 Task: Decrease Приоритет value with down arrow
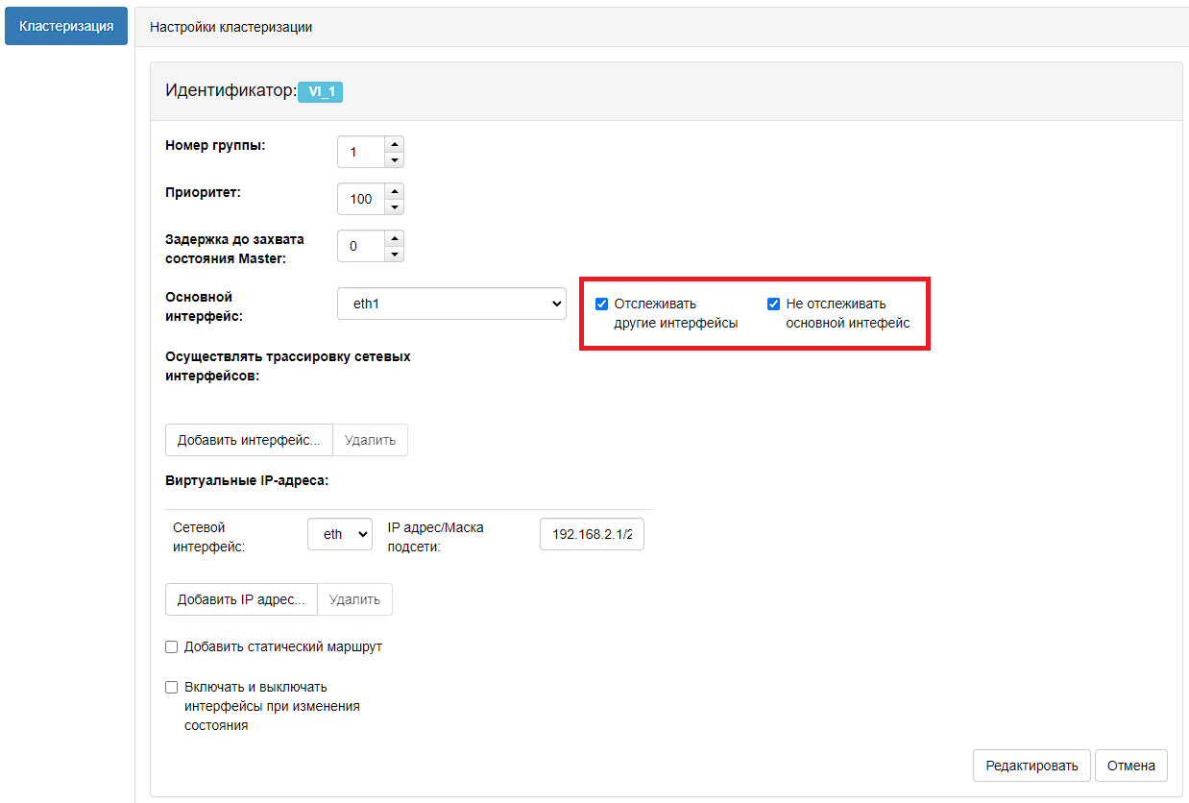click(x=394, y=207)
